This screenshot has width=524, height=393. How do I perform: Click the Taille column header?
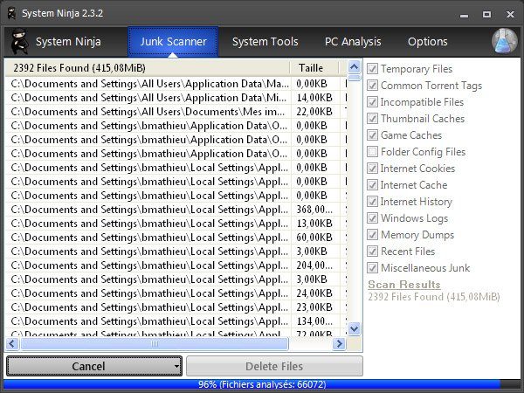(314, 68)
